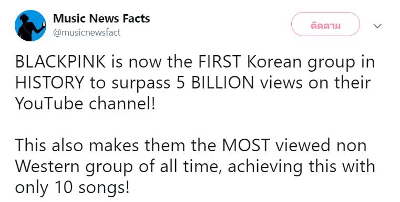The width and height of the screenshot is (400, 202).
Task: Click the 'Western group of all time' line
Action: click(118, 166)
